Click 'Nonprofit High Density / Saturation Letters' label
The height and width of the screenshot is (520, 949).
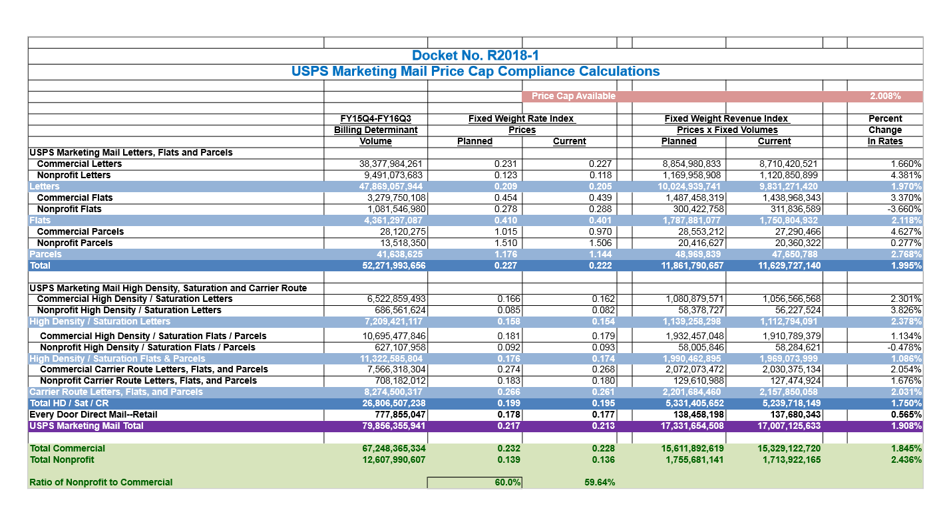pyautogui.click(x=129, y=311)
